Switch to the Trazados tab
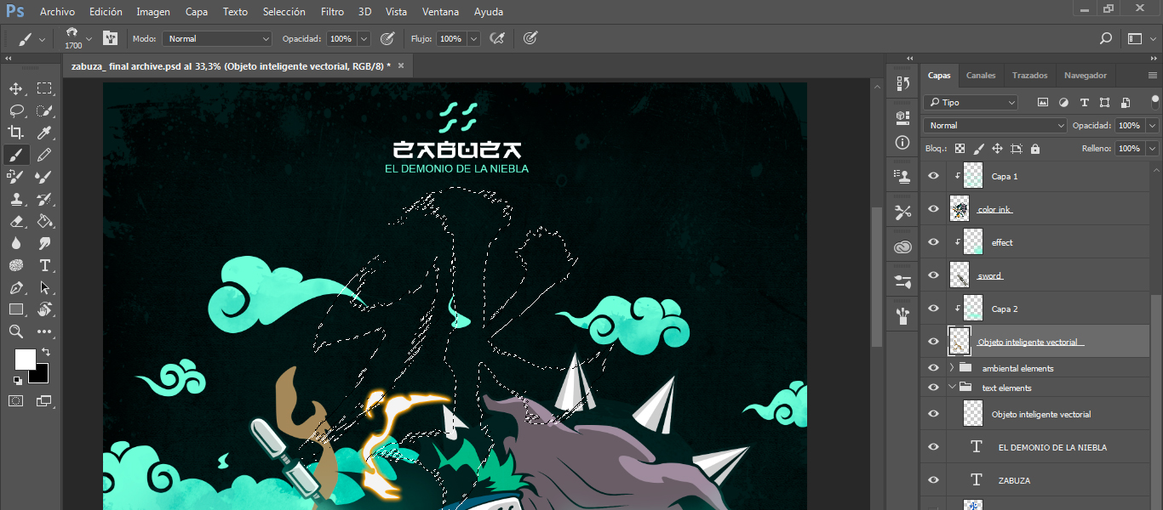The width and height of the screenshot is (1163, 510). 1030,76
